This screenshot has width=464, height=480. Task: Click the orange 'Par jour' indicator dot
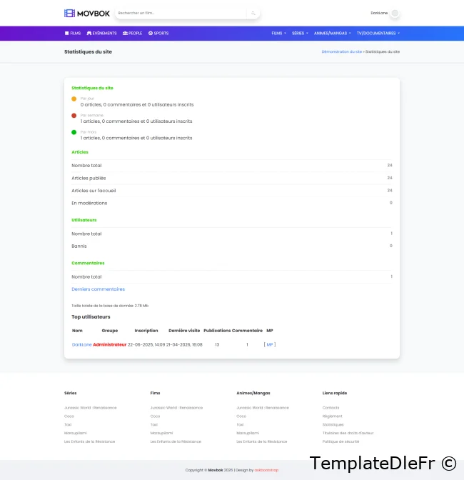(74, 99)
